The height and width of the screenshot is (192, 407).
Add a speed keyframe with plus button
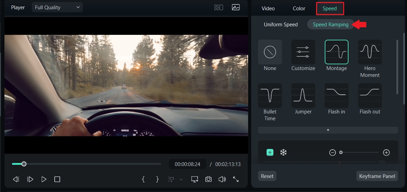(270, 153)
